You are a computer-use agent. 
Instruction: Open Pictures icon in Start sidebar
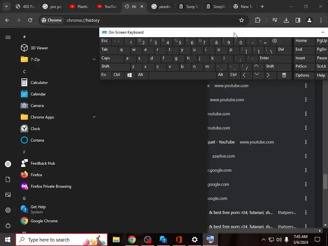pyautogui.click(x=8, y=195)
